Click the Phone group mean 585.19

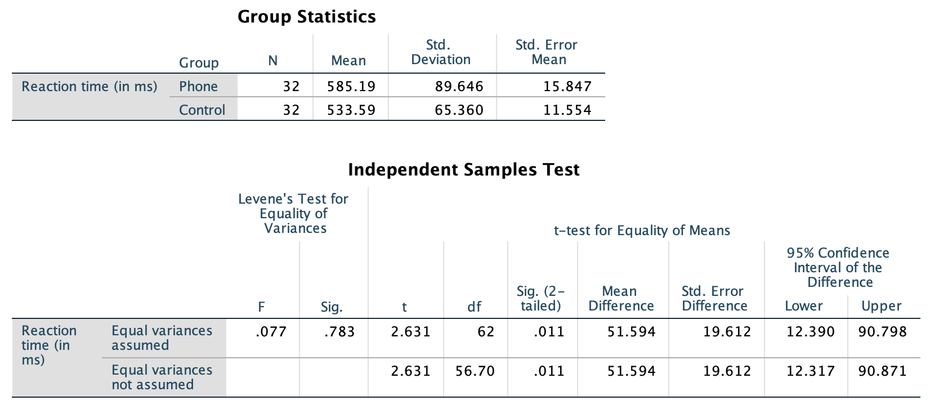[x=351, y=86]
